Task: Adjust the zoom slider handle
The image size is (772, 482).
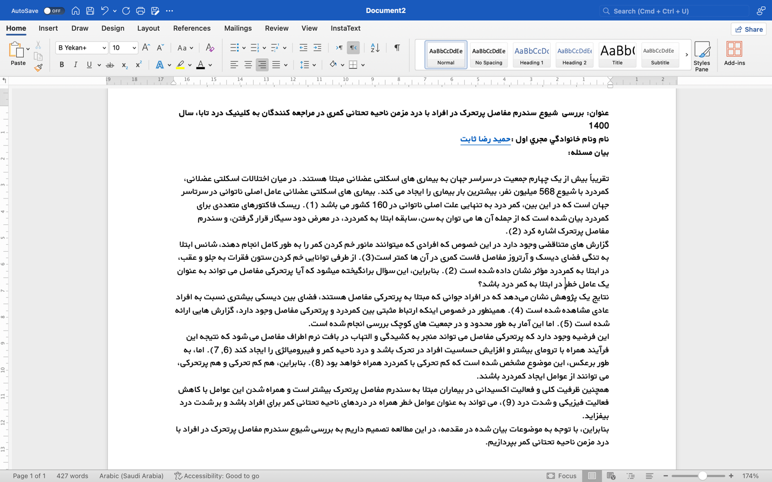Action: point(702,476)
